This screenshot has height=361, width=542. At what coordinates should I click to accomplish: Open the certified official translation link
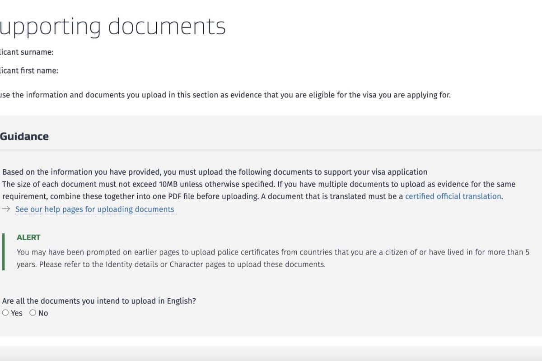tap(453, 196)
